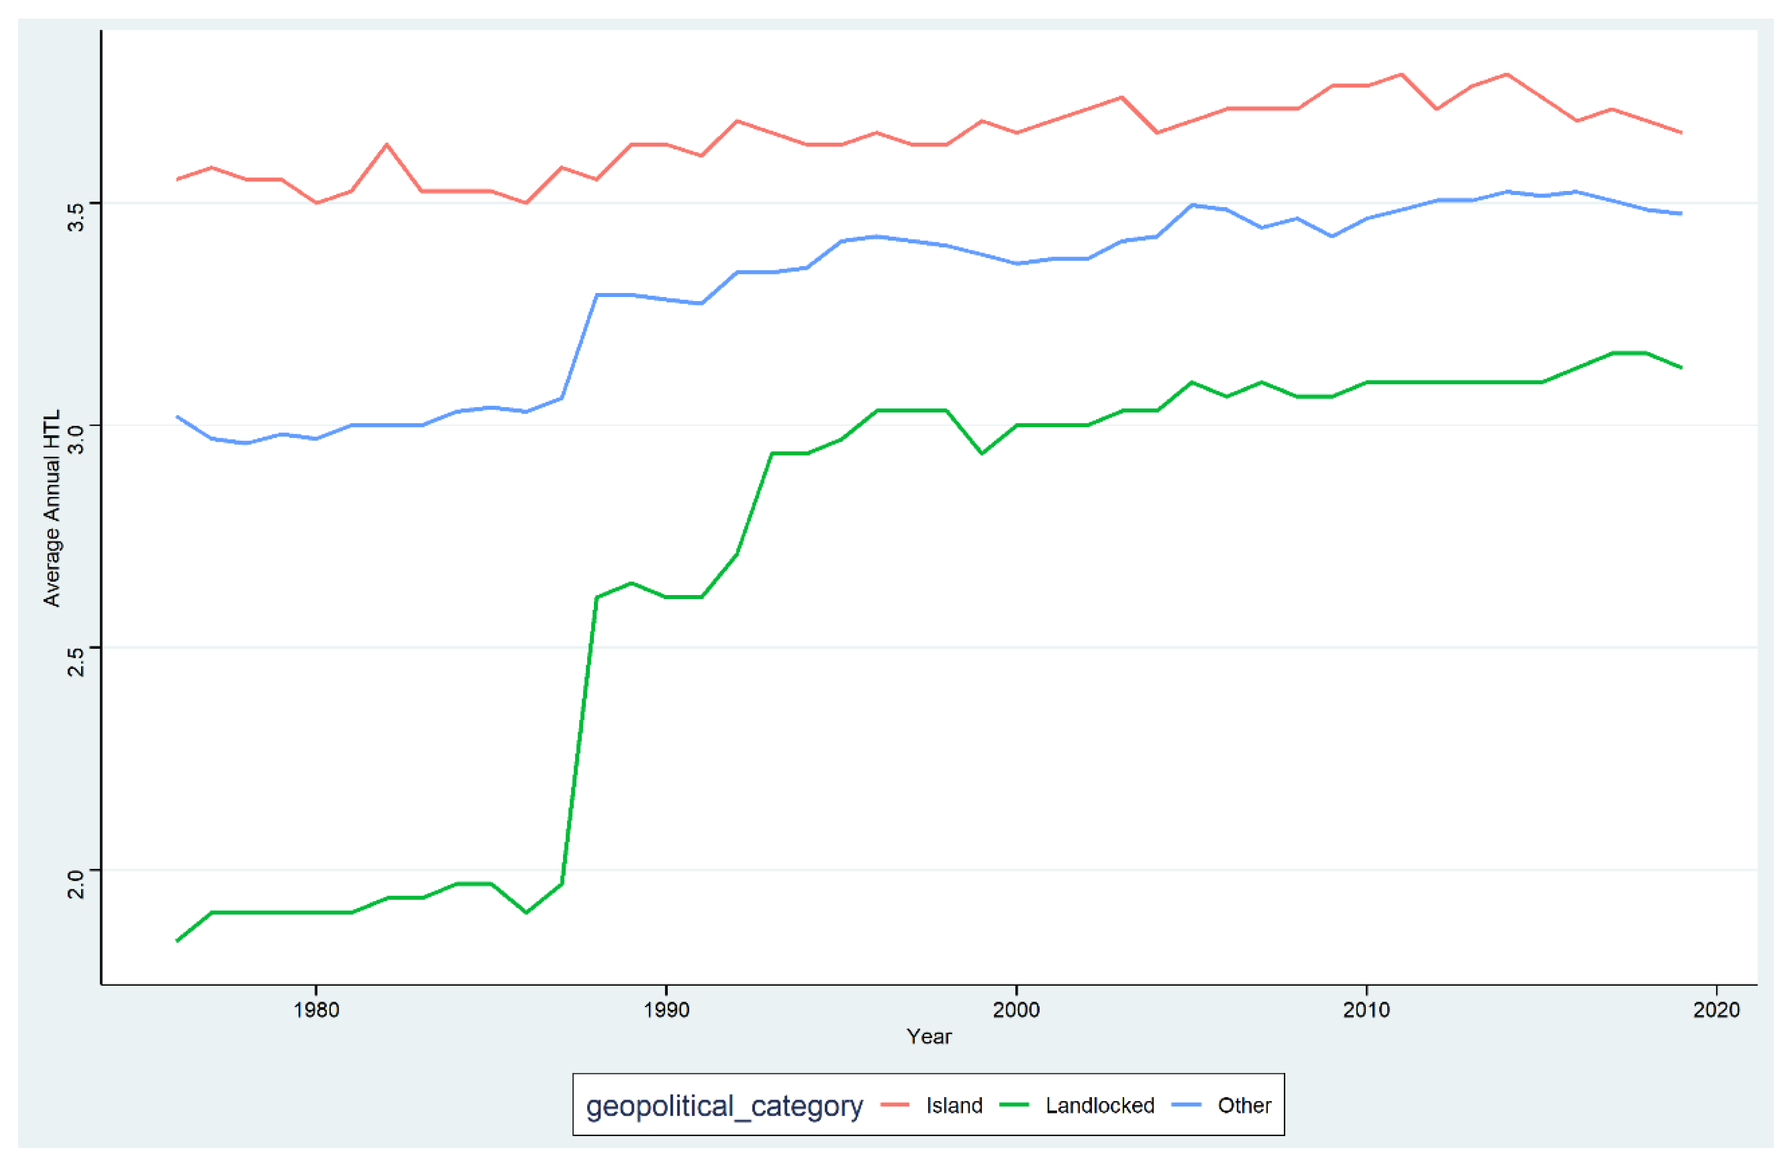Viewport: 1789px width, 1162px height.
Task: Click the green Landlocked legend swatch
Action: [1013, 1105]
